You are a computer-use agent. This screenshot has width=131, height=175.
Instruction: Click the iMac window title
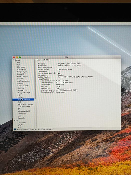click(x=67, y=57)
